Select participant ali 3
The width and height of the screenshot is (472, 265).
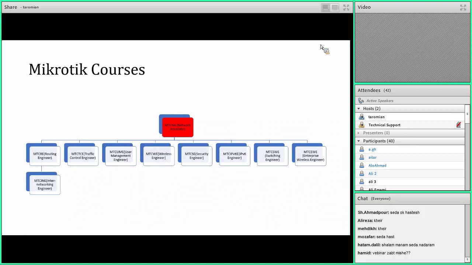click(410, 181)
